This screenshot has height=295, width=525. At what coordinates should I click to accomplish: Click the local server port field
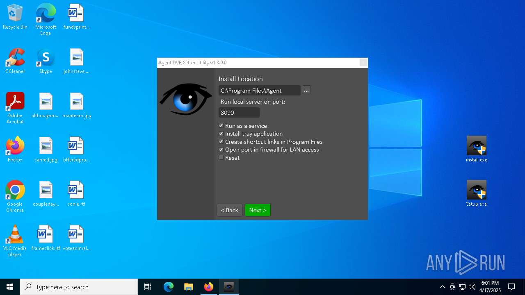tap(239, 112)
